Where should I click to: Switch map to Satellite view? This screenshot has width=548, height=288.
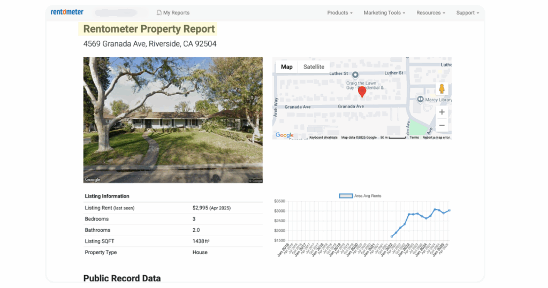(314, 67)
